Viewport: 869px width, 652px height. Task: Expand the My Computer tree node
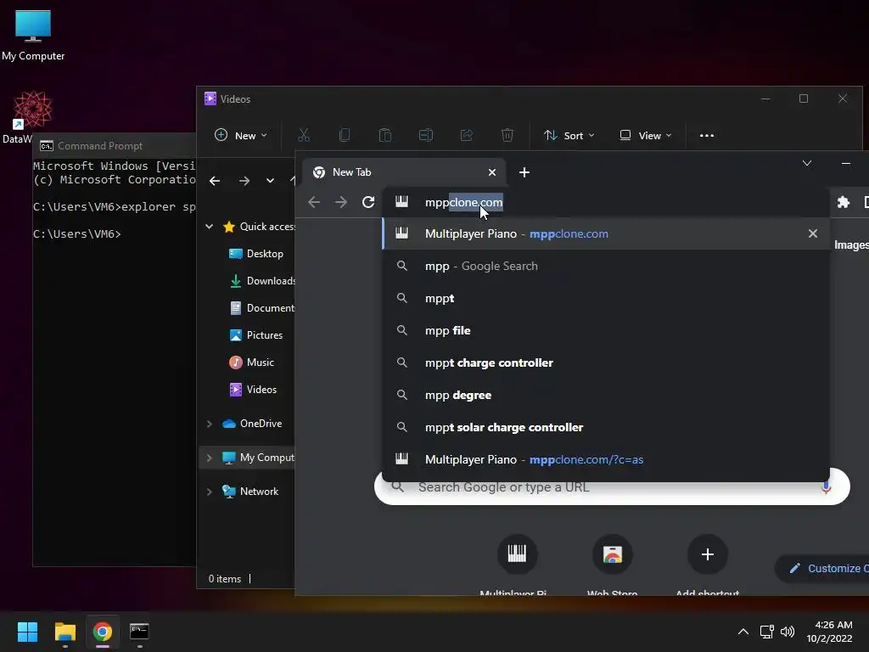pyautogui.click(x=209, y=458)
